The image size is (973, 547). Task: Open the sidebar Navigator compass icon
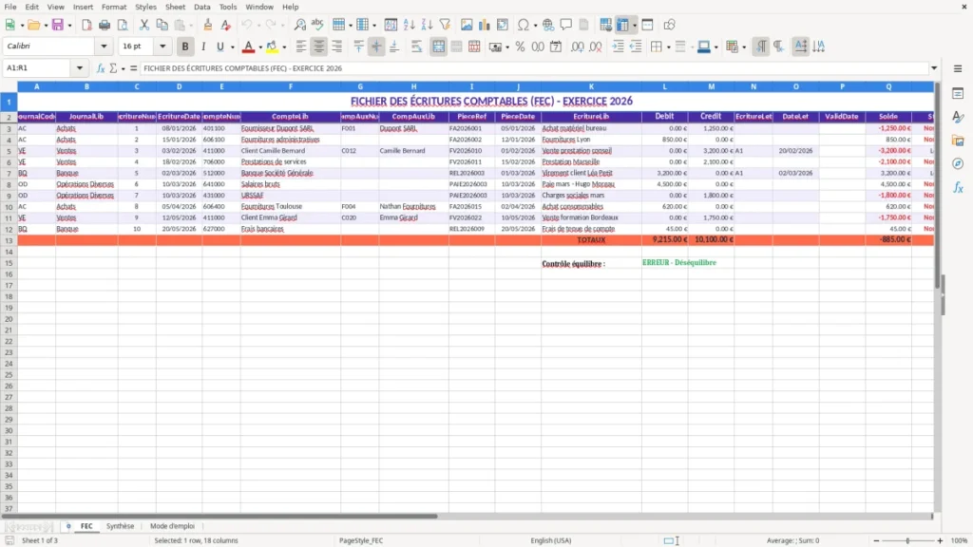click(958, 163)
